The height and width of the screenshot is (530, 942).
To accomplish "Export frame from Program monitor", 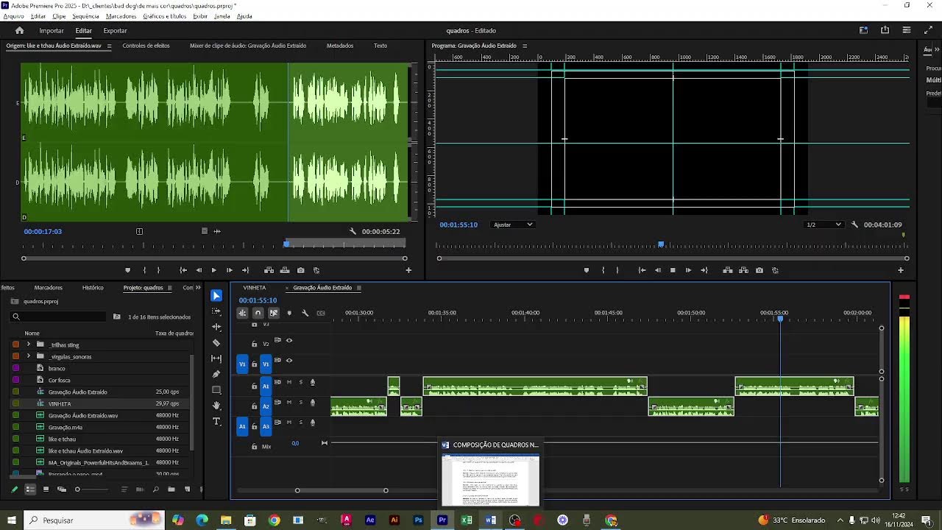I will 759,270.
